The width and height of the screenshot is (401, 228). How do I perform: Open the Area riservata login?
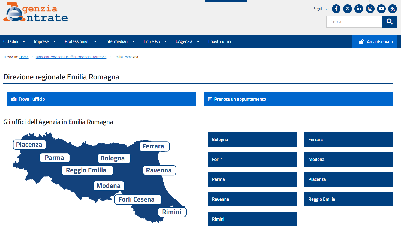pos(376,42)
